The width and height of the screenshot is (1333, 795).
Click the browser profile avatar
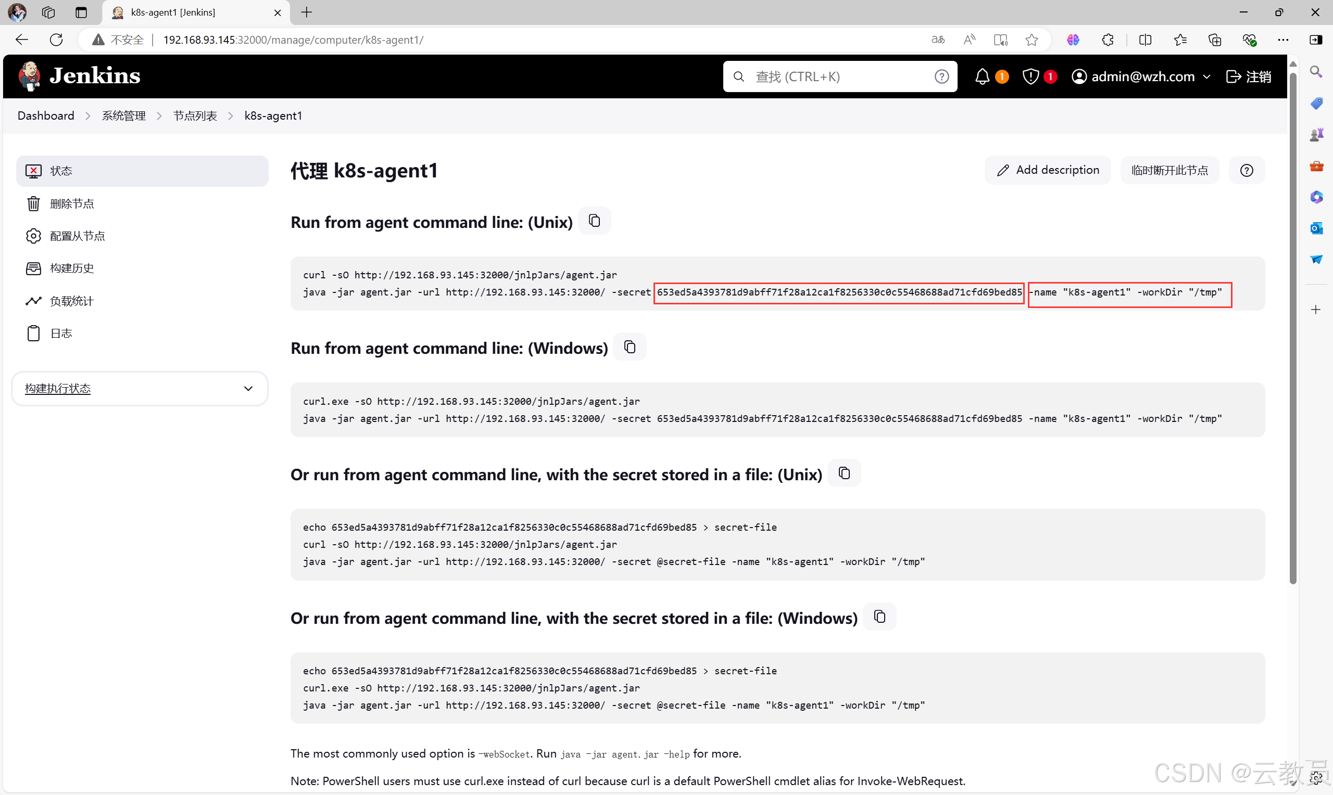pyautogui.click(x=17, y=12)
